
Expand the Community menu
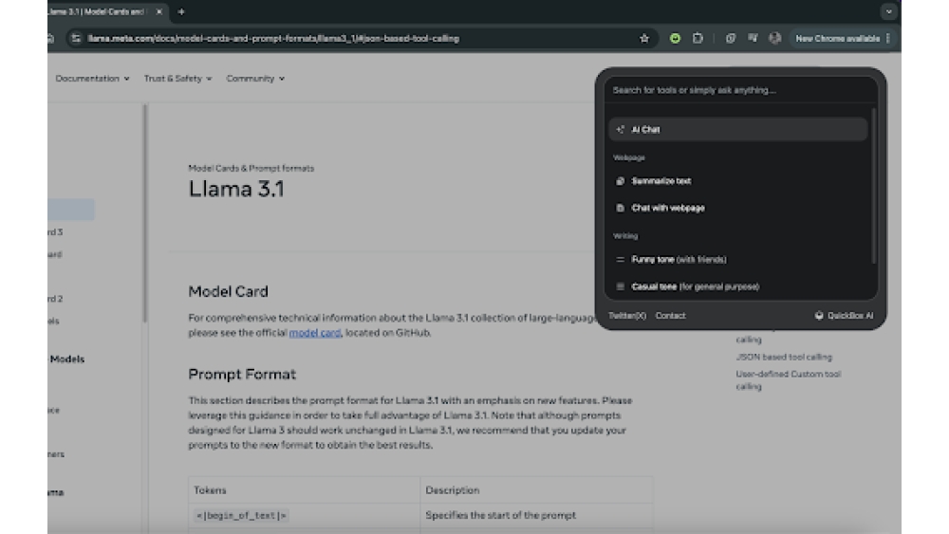tap(254, 79)
